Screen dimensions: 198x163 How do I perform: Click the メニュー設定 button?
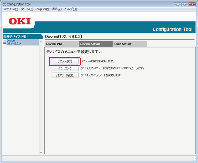[x=65, y=62]
